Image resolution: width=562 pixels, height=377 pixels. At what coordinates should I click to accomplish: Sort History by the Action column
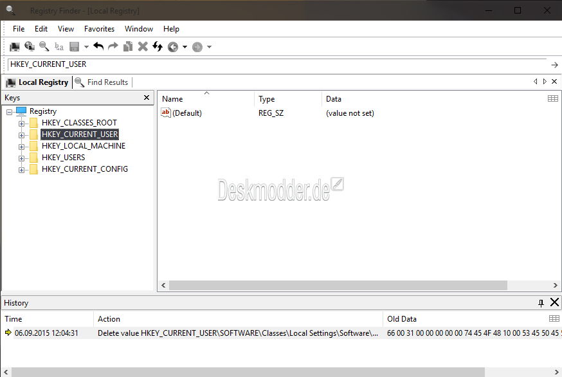(x=239, y=319)
